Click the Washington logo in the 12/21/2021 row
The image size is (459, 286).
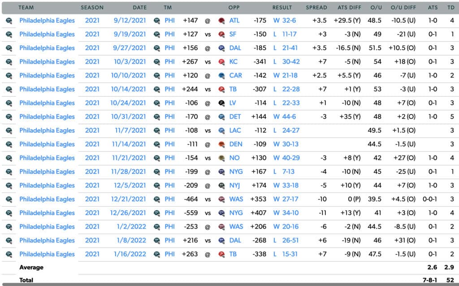(x=221, y=199)
